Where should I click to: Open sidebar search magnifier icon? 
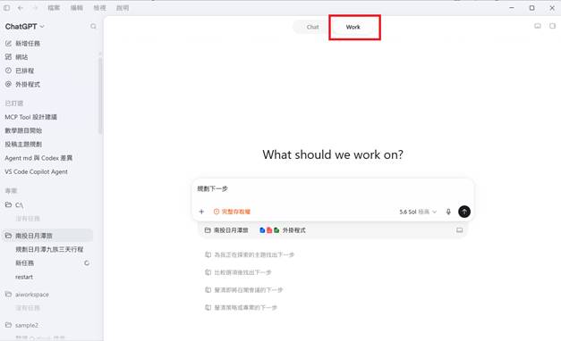(x=93, y=26)
